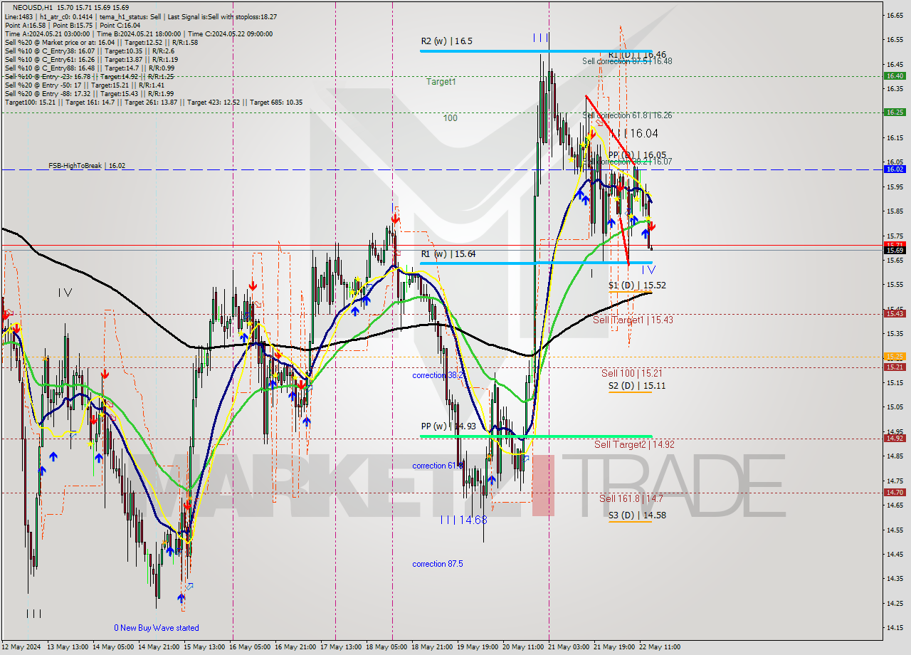Select the 'I I I 14.68' wave label

click(463, 520)
